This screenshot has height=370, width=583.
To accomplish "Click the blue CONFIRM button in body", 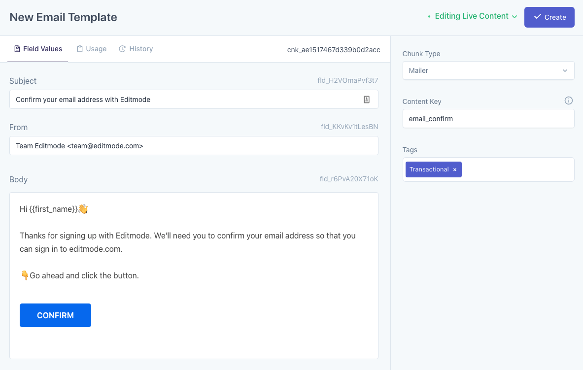I will 55,315.
